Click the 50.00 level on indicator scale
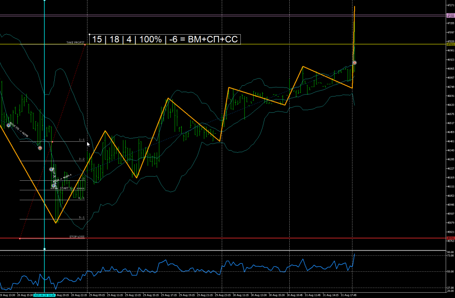The width and height of the screenshot is (455, 298). [x=450, y=271]
